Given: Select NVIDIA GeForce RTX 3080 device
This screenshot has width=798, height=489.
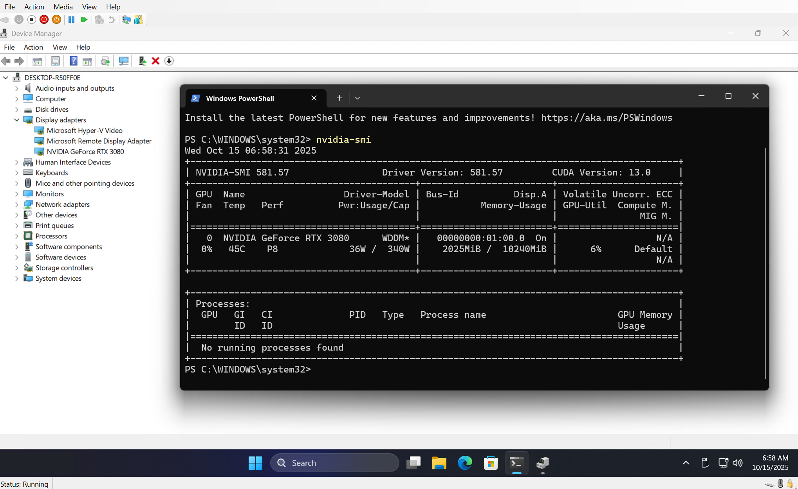Looking at the screenshot, I should pyautogui.click(x=85, y=152).
